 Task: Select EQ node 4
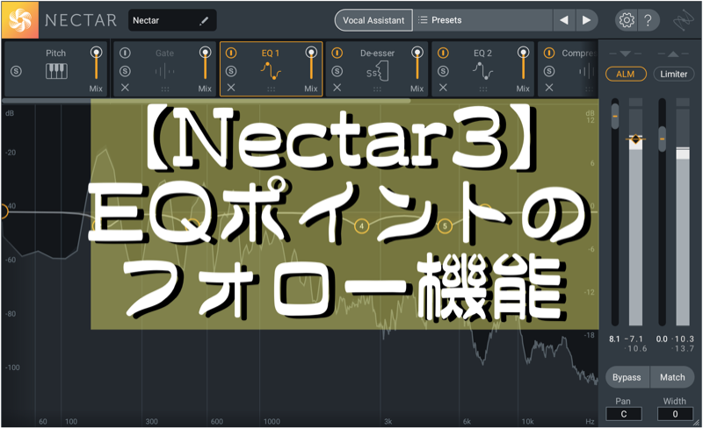[361, 226]
